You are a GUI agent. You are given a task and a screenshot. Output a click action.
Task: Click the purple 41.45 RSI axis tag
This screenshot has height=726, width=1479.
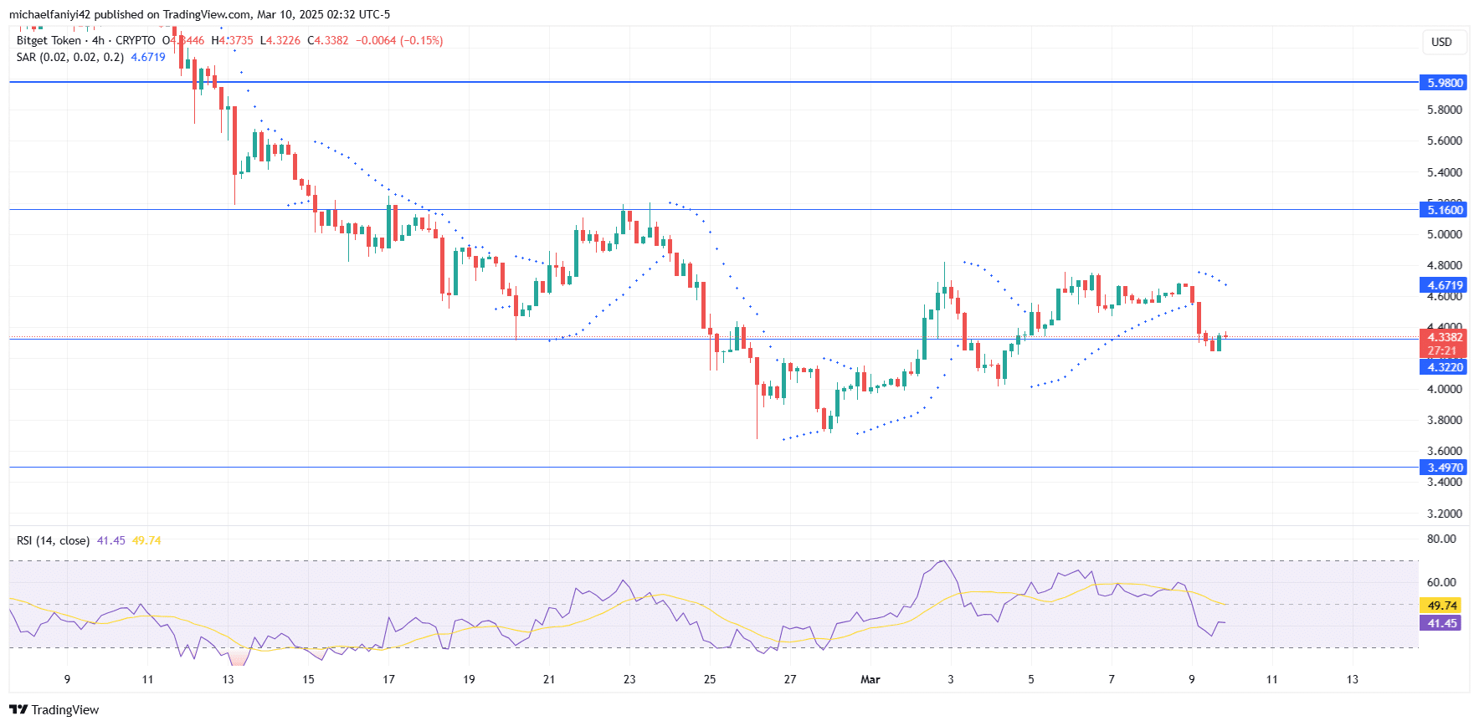click(1440, 623)
